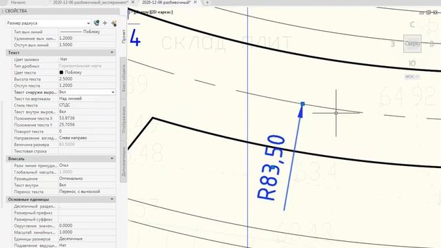Collapse the Вписать properties section
This screenshot has height=248, width=441.
pyautogui.click(x=112, y=159)
